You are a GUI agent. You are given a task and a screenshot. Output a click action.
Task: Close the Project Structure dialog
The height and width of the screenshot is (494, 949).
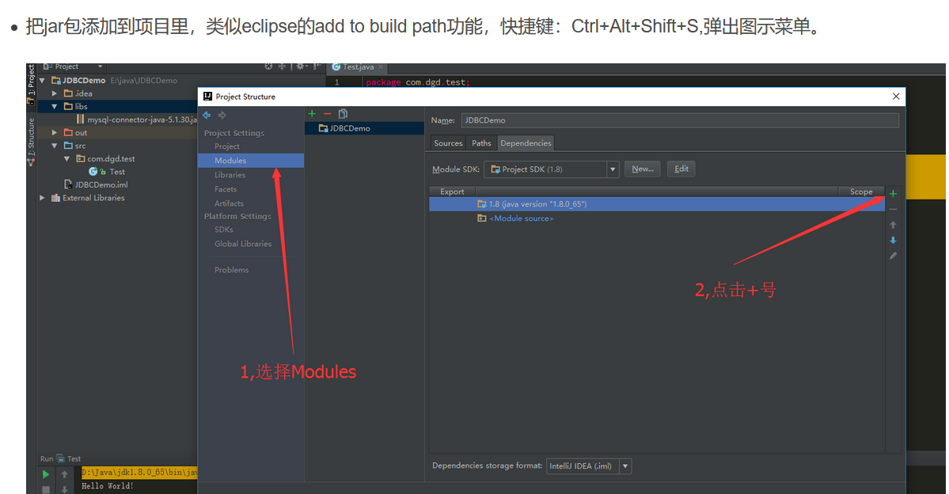point(896,97)
